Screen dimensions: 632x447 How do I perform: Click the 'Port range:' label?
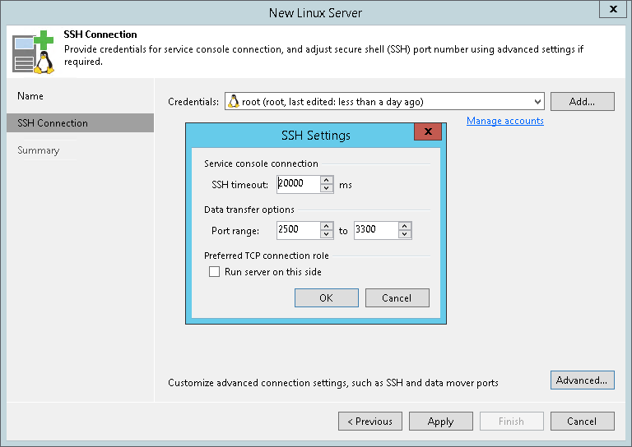[235, 231]
